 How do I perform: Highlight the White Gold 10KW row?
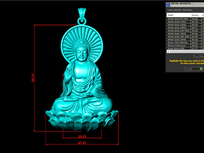click(x=185, y=25)
